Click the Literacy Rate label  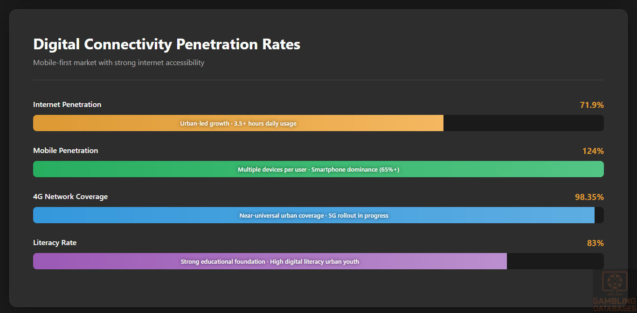tap(55, 243)
